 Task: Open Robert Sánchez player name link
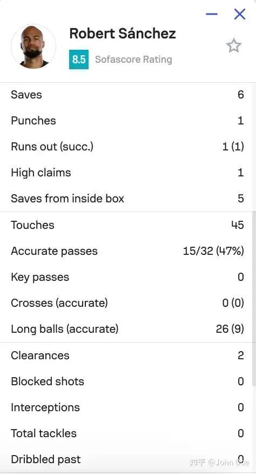click(123, 33)
